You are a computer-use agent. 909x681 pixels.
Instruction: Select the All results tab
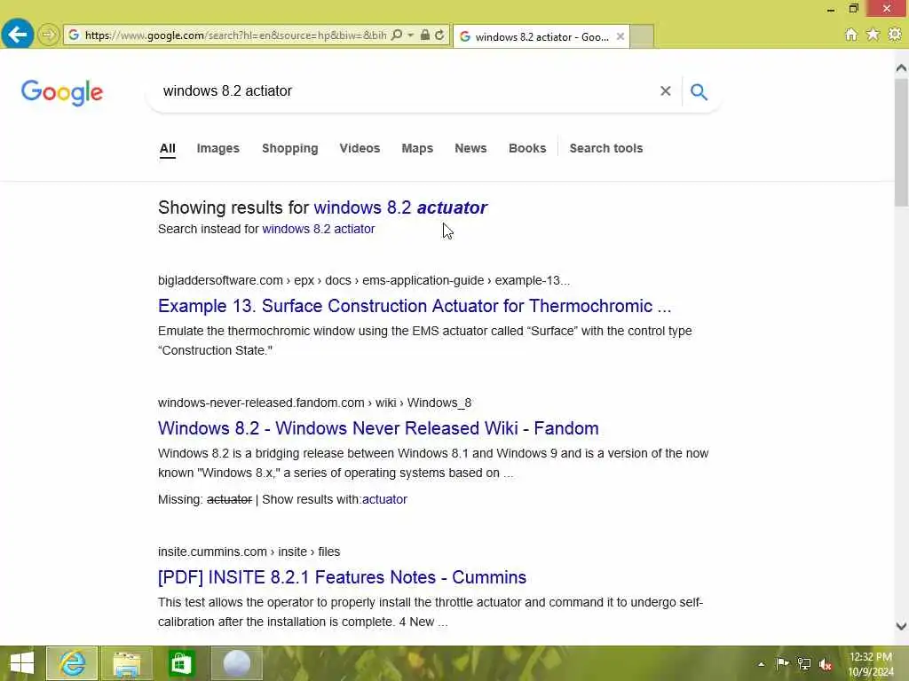pyautogui.click(x=168, y=148)
